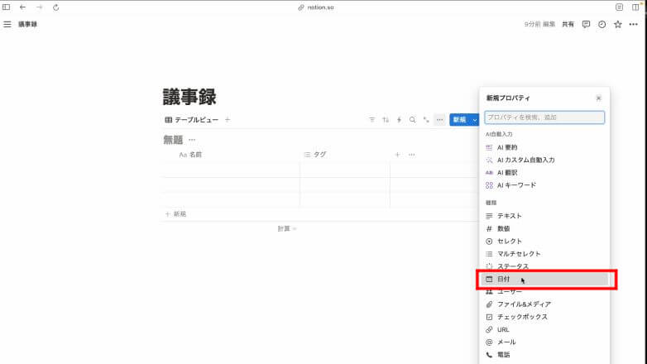This screenshot has width=647, height=364.
Task: Choose ステータス property type
Action: pos(544,266)
